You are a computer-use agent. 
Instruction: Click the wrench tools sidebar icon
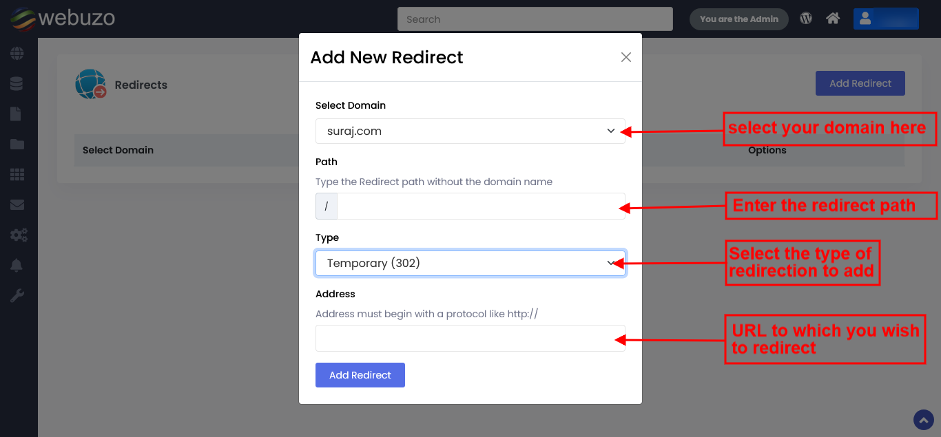[17, 296]
